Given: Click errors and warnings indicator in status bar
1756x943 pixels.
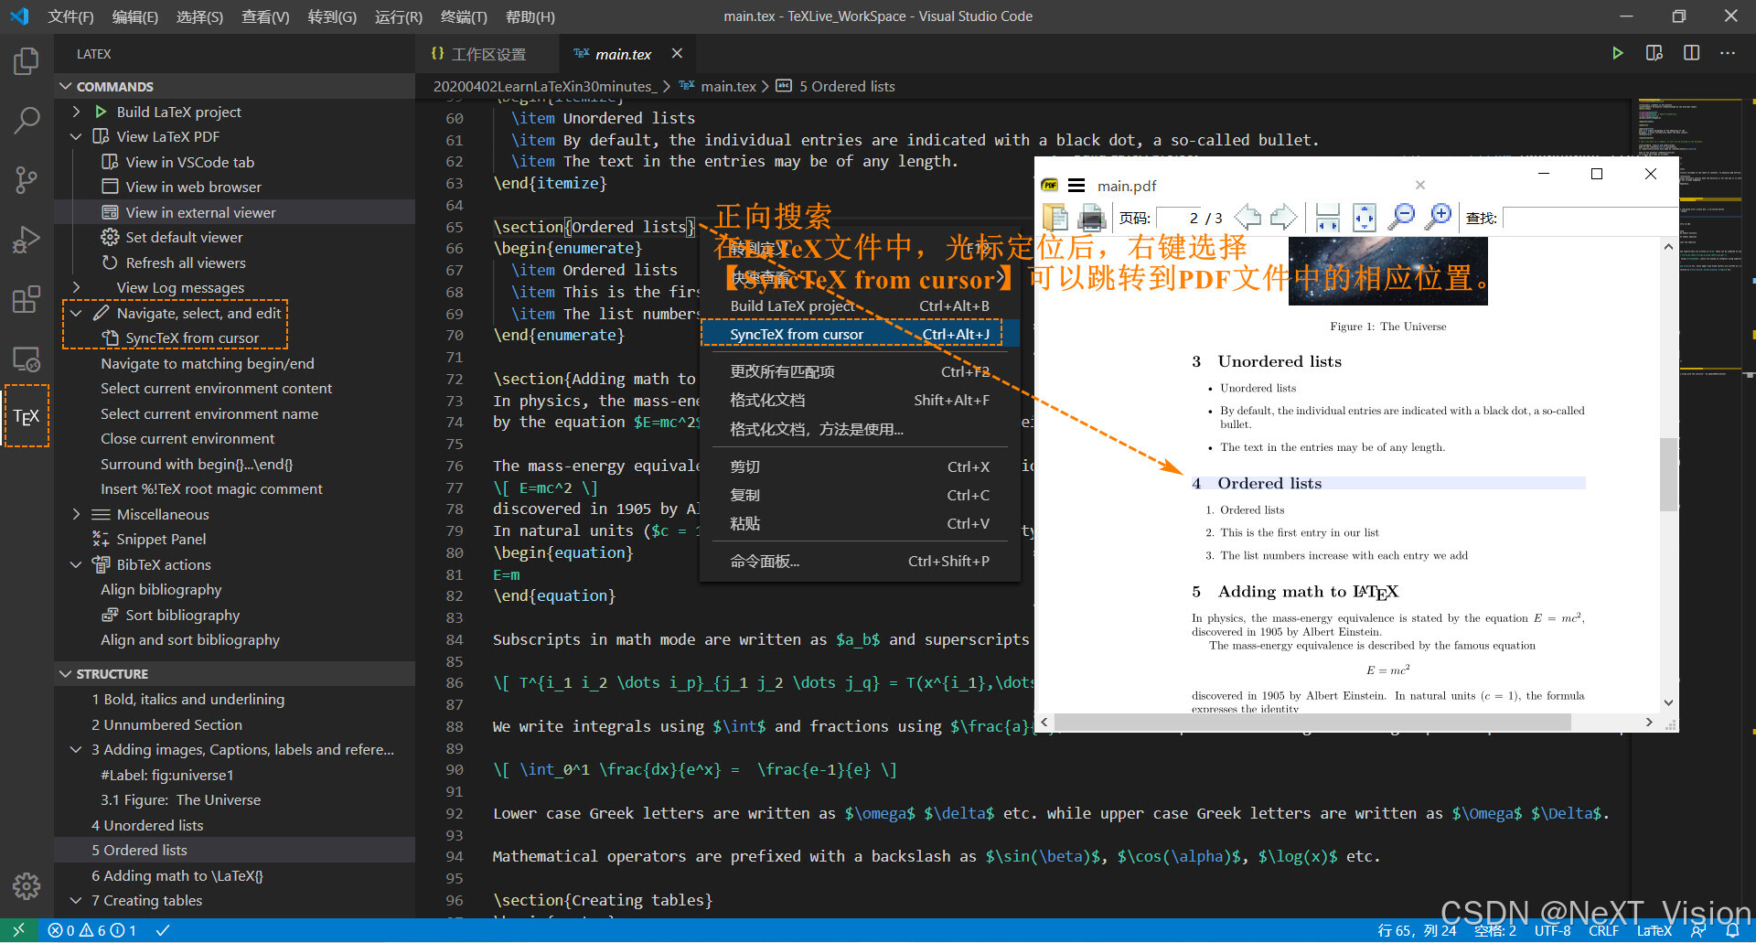Looking at the screenshot, I should click(91, 931).
